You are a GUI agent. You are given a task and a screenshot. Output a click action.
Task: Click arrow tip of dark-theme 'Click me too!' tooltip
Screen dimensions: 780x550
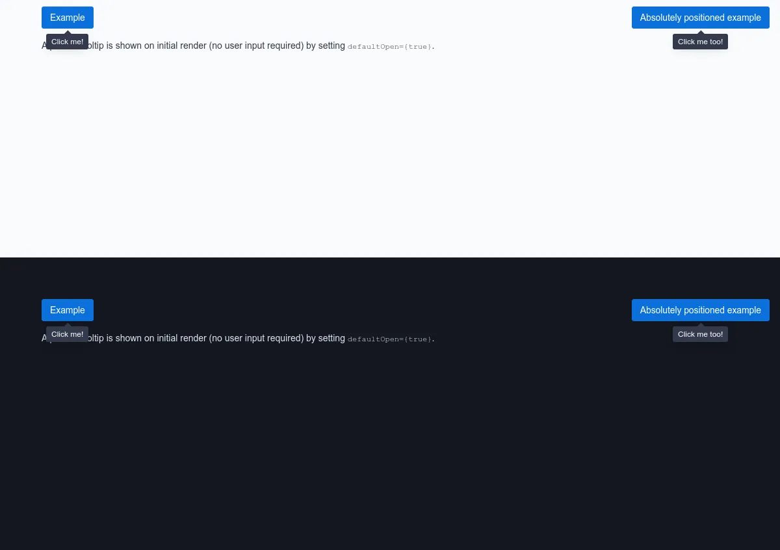tap(701, 324)
